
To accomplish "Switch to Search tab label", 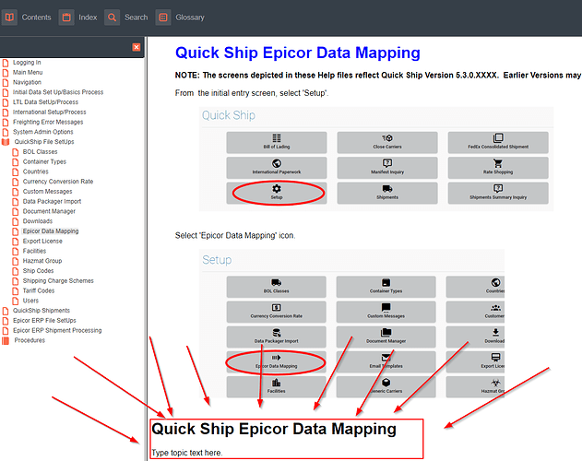I will tap(136, 18).
